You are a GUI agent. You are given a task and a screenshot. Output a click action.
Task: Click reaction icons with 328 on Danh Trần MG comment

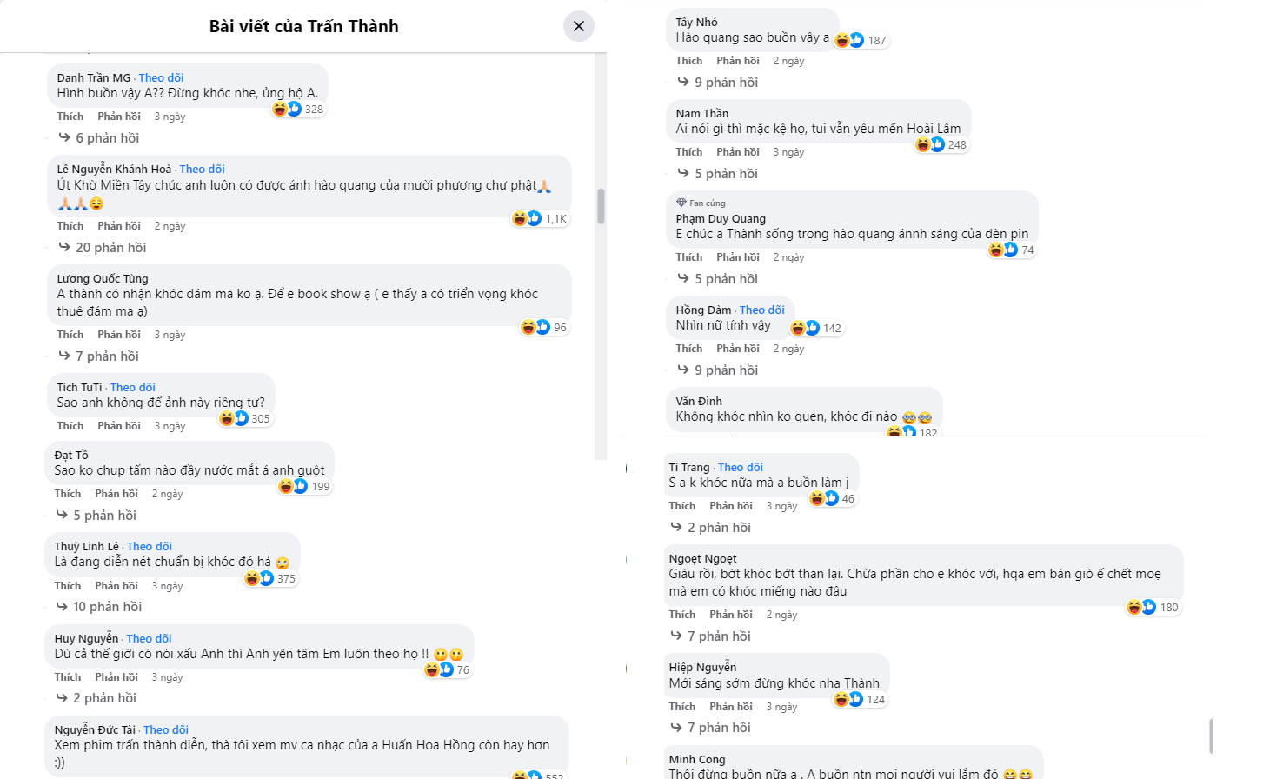click(298, 110)
